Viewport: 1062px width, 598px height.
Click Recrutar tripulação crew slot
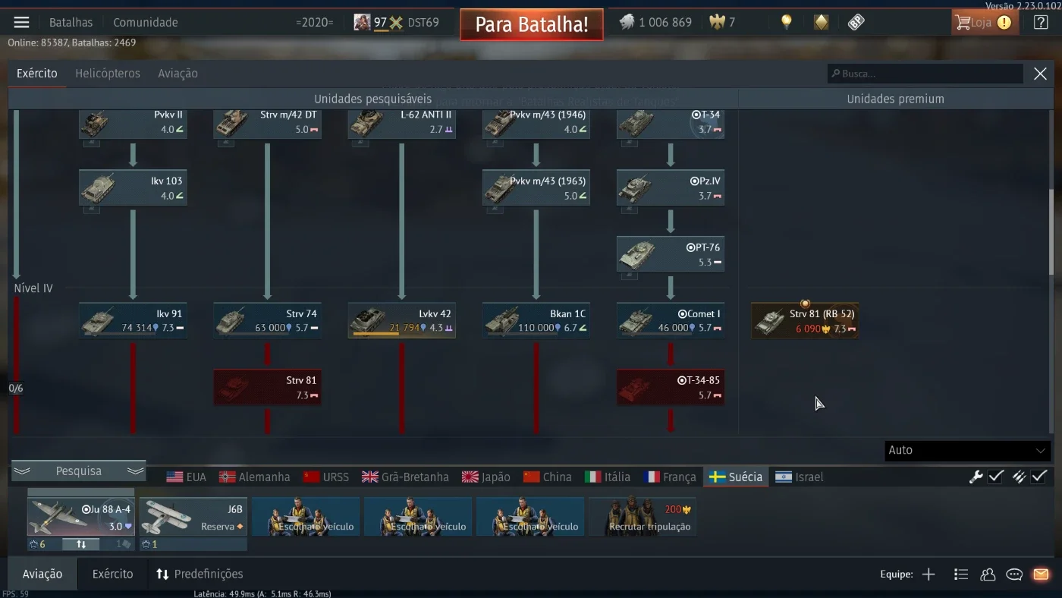(x=643, y=517)
